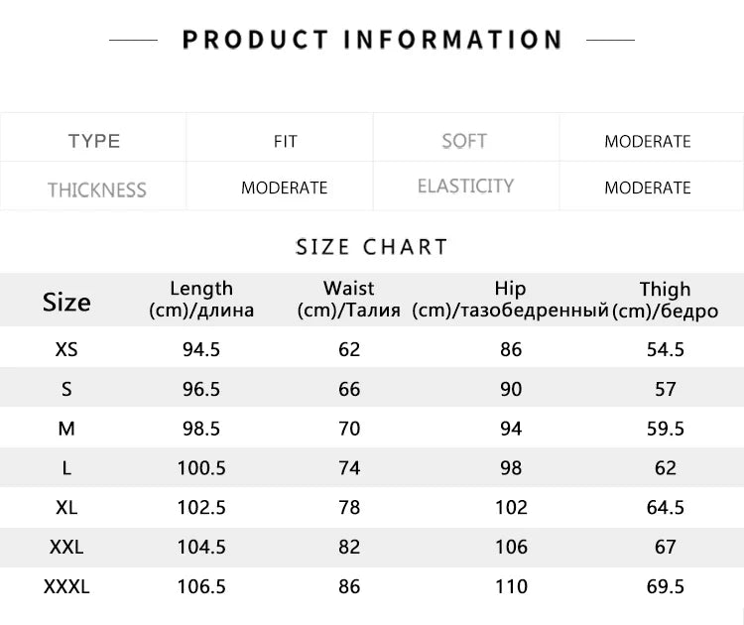Image resolution: width=744 pixels, height=625 pixels.
Task: Select the THICKNESS label cell
Action: pos(96,188)
